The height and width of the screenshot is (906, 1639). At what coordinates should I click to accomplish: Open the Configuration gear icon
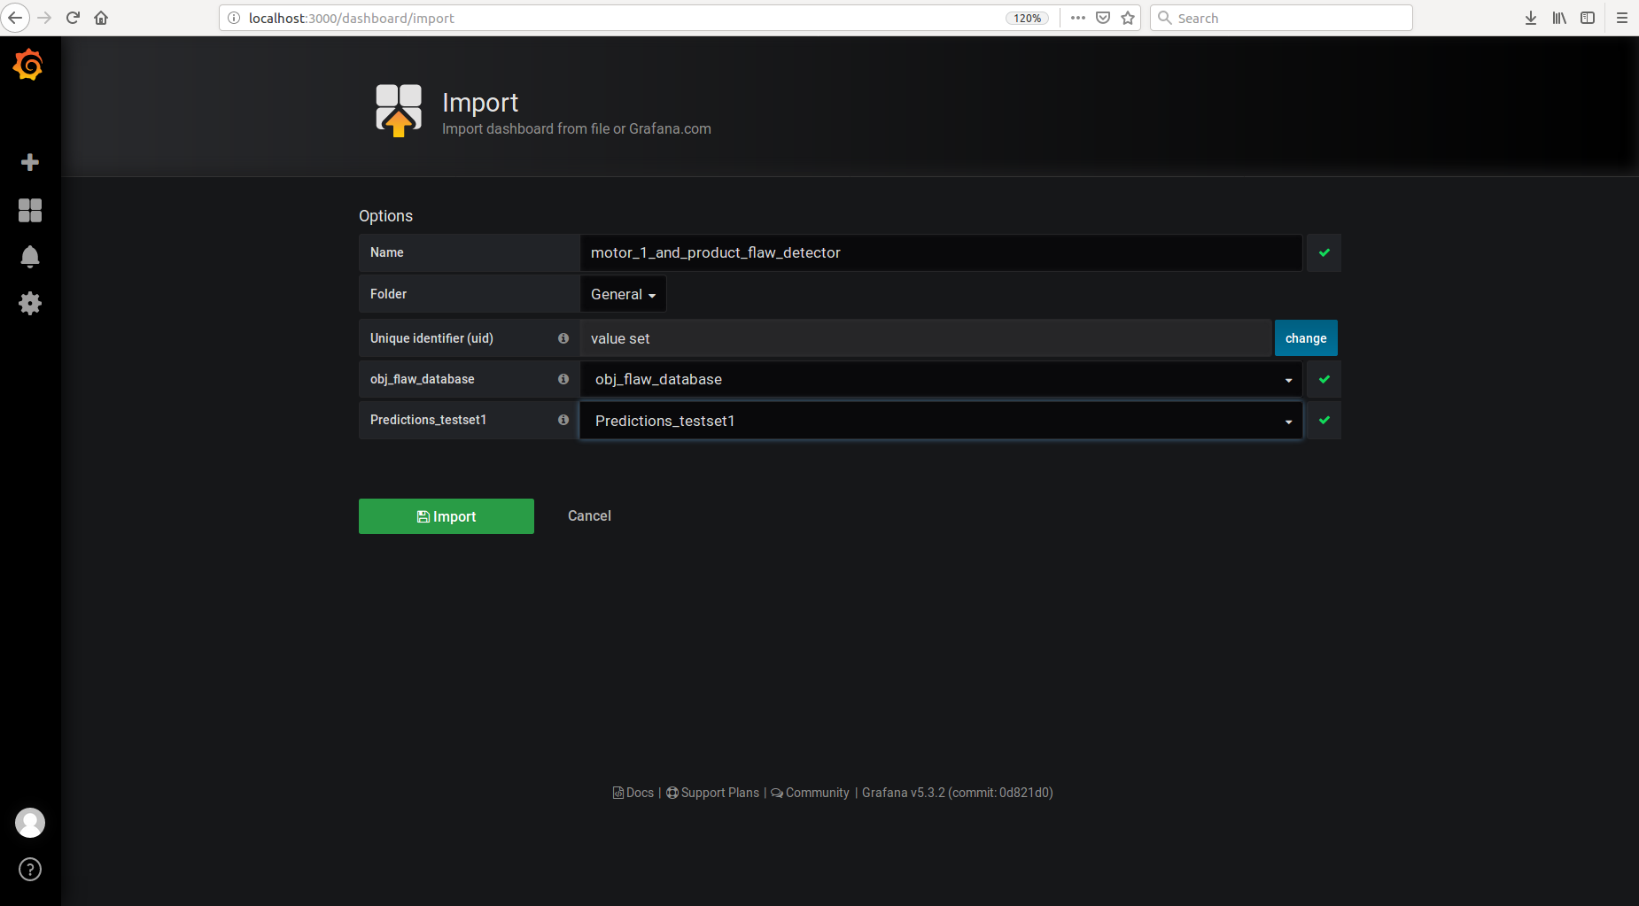[x=30, y=304]
